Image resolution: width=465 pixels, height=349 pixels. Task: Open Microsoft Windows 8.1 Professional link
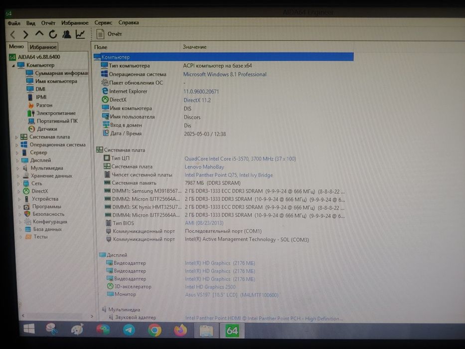point(224,74)
